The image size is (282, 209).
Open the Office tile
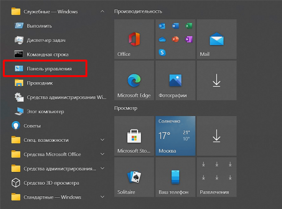tap(134, 39)
